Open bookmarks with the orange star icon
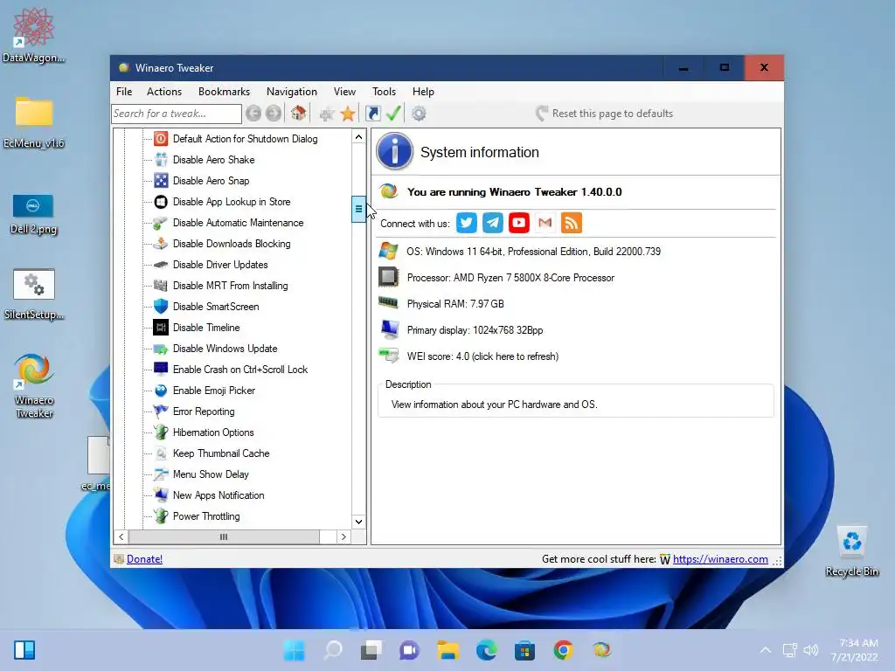895x671 pixels. (x=348, y=114)
